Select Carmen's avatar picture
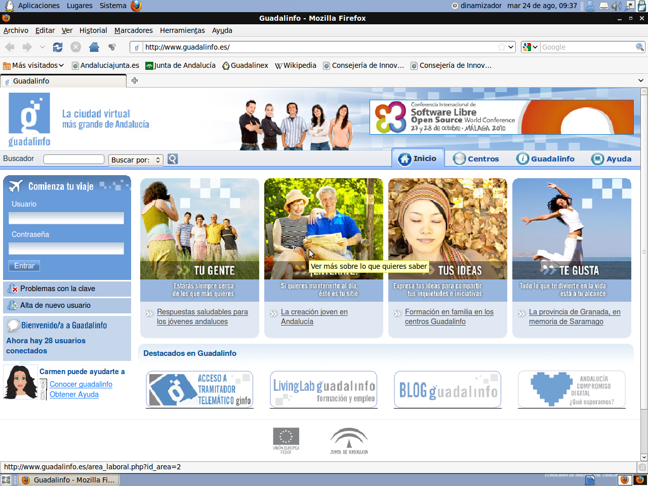The height and width of the screenshot is (486, 648). tap(20, 382)
